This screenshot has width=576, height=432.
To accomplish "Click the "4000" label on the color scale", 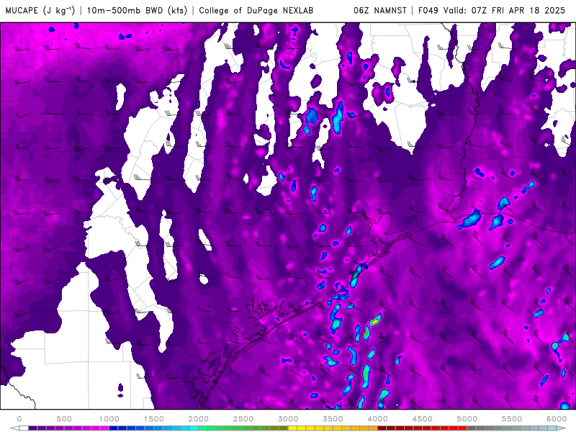I will pos(377,419).
